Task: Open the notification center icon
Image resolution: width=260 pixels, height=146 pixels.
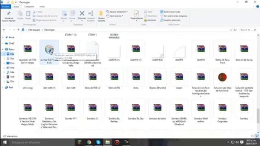Action: tap(242, 142)
